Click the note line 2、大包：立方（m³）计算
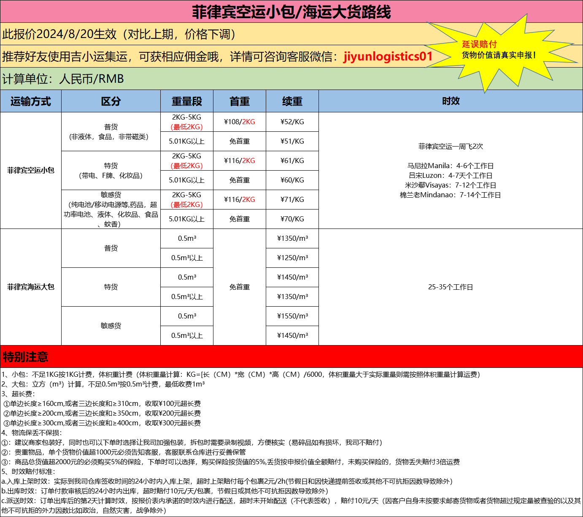583x517 pixels. pyautogui.click(x=103, y=384)
